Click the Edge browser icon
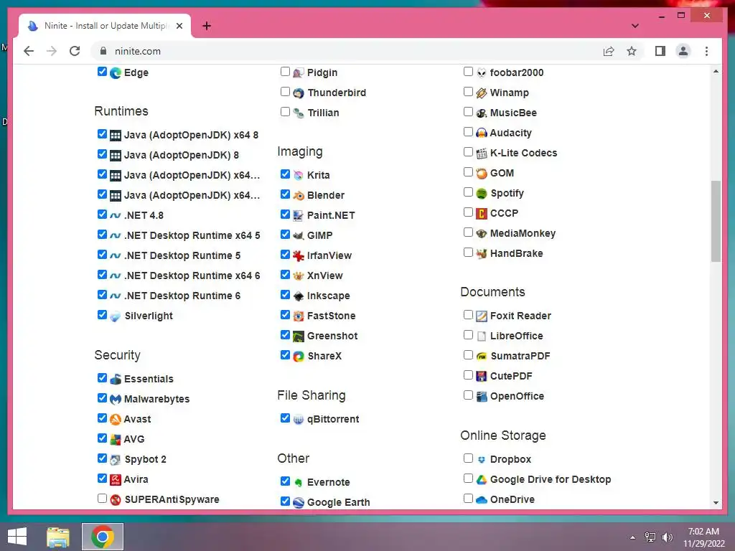The width and height of the screenshot is (735, 551). point(116,73)
